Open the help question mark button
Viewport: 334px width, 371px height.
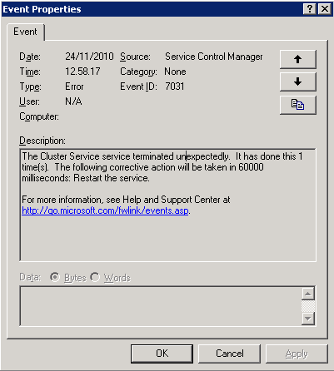[x=310, y=9]
